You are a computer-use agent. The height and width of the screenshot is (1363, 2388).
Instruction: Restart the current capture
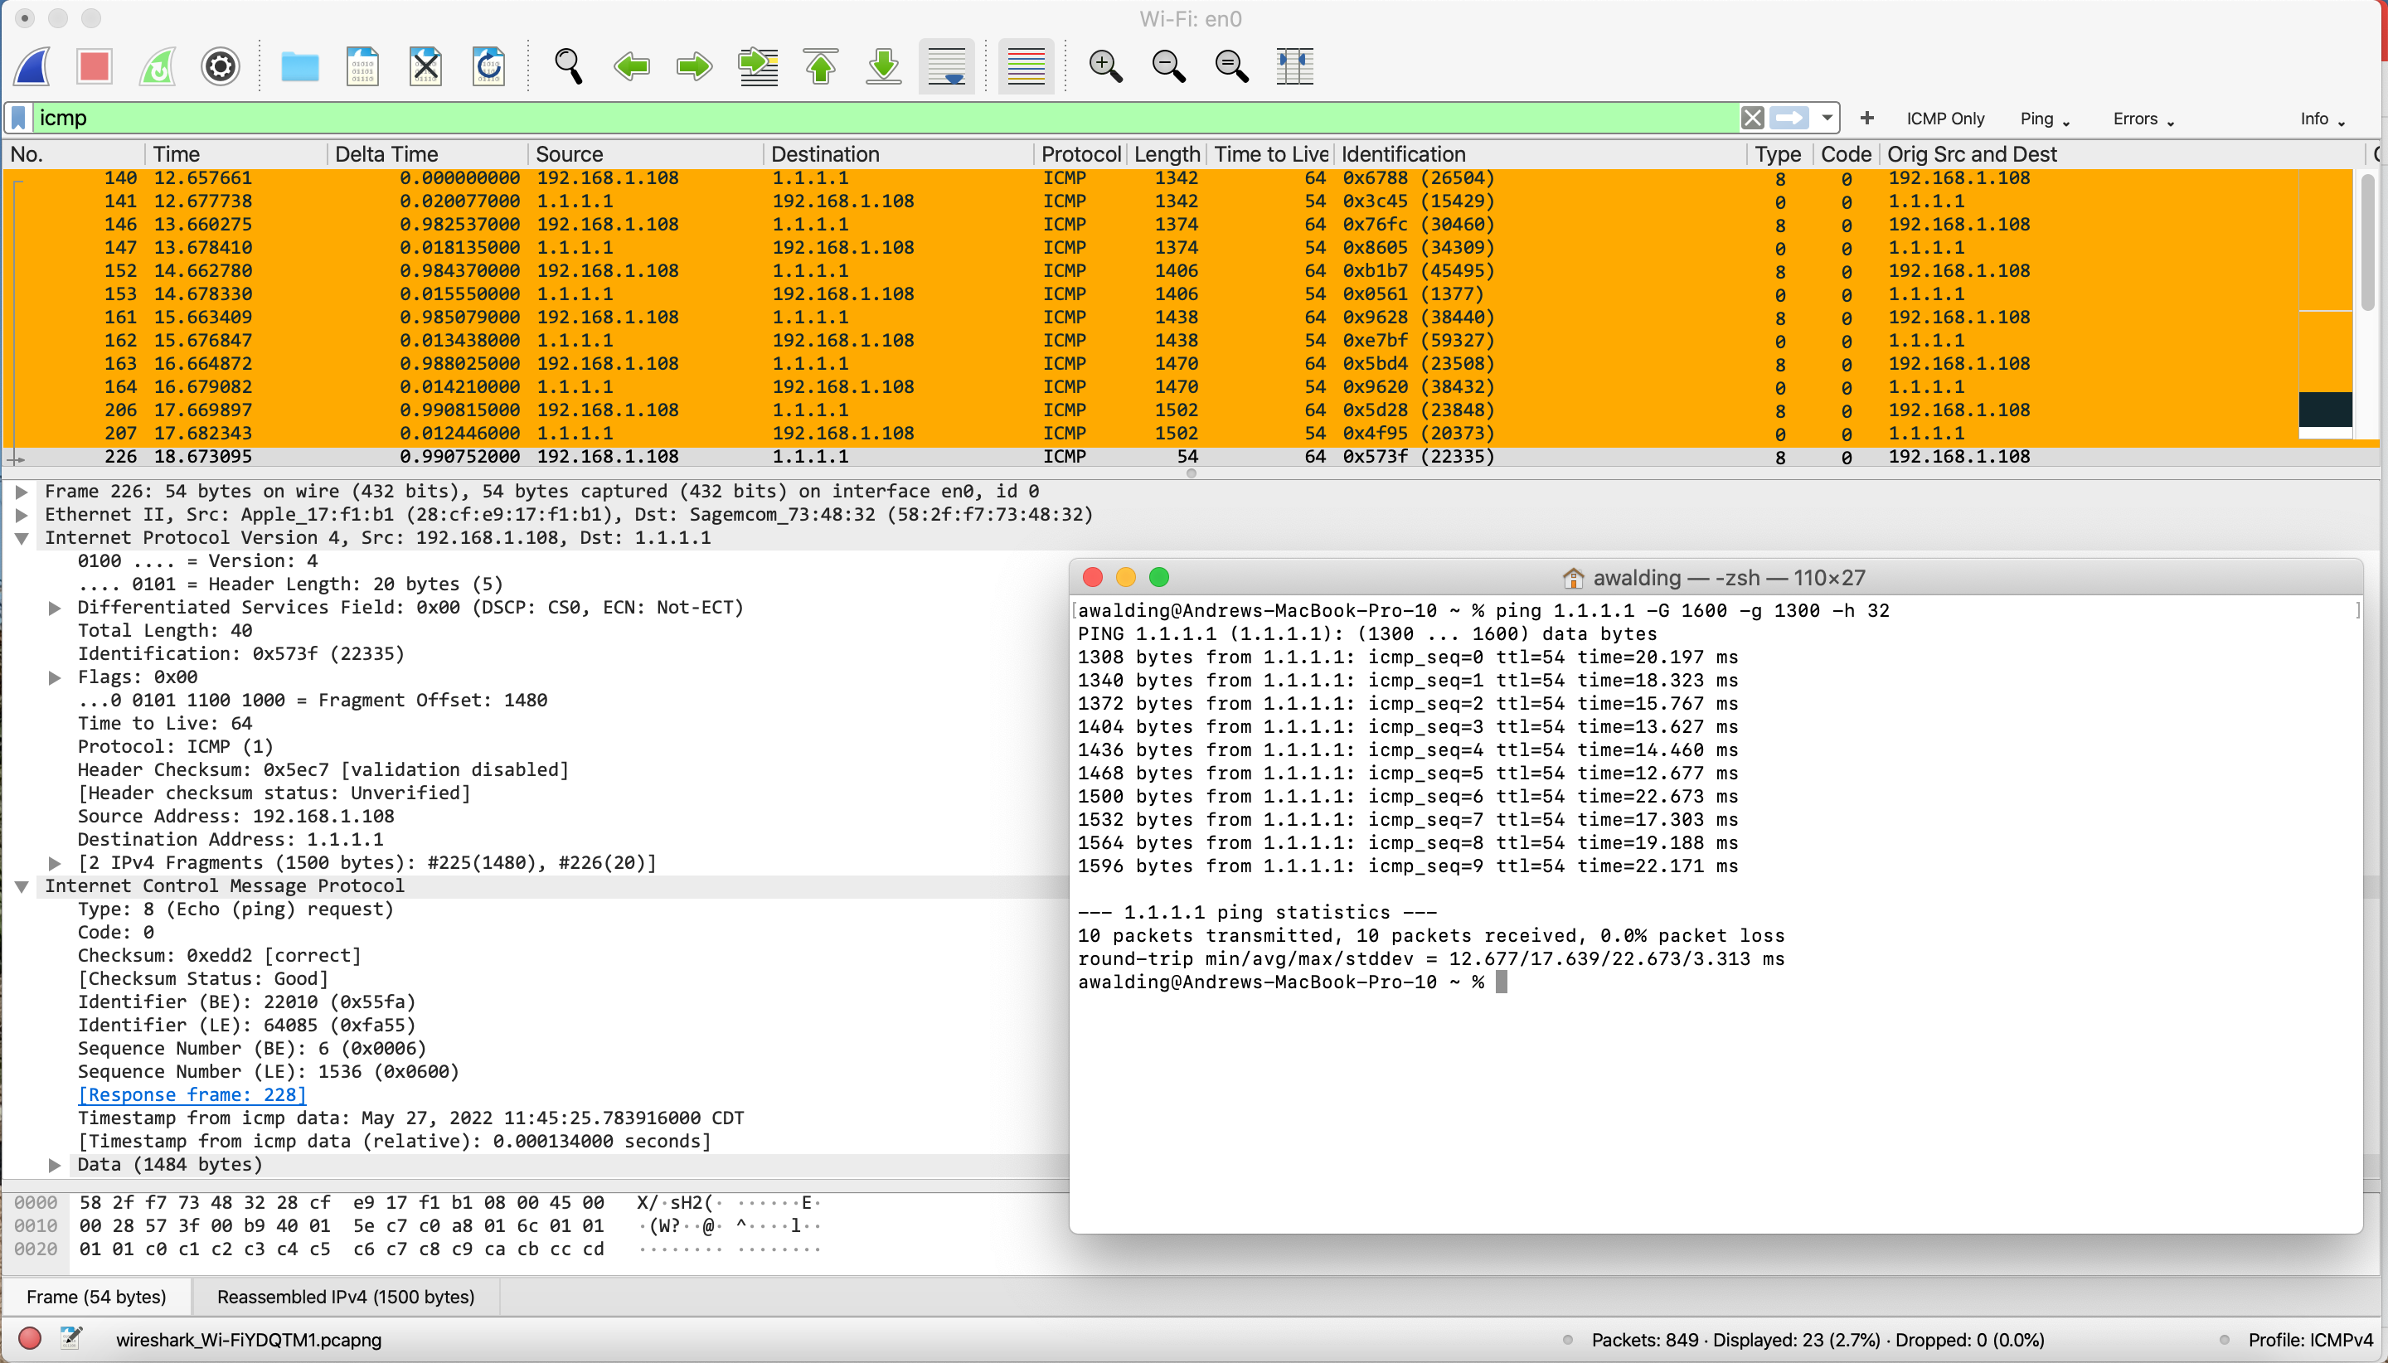pyautogui.click(x=157, y=66)
